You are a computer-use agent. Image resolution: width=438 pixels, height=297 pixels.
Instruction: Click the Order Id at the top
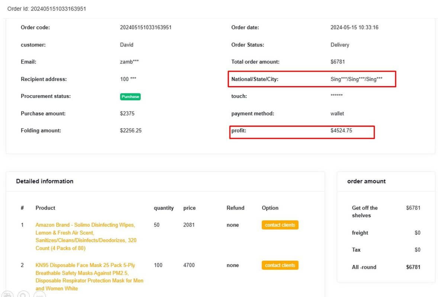[46, 9]
